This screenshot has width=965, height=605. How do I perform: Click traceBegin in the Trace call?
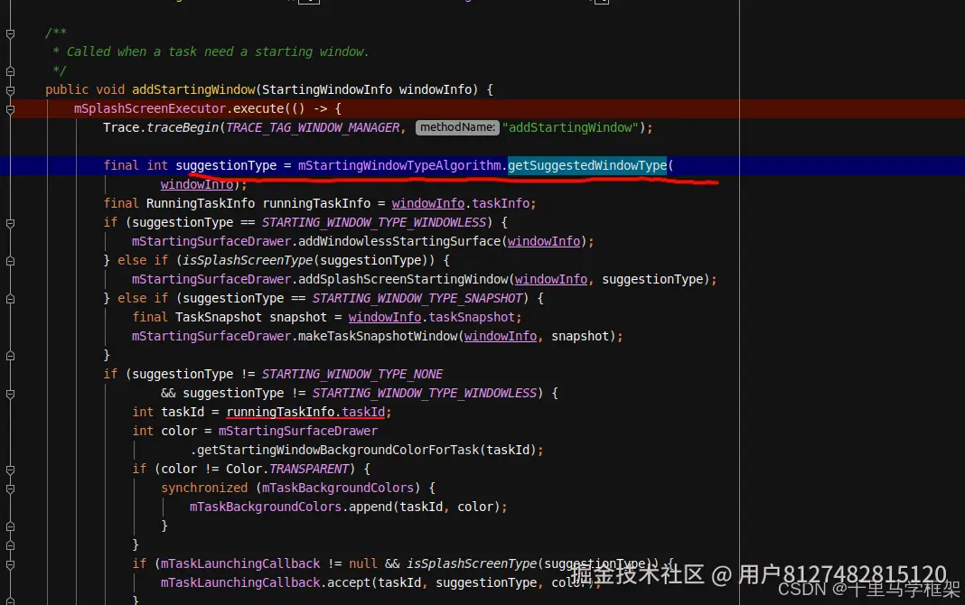point(183,127)
